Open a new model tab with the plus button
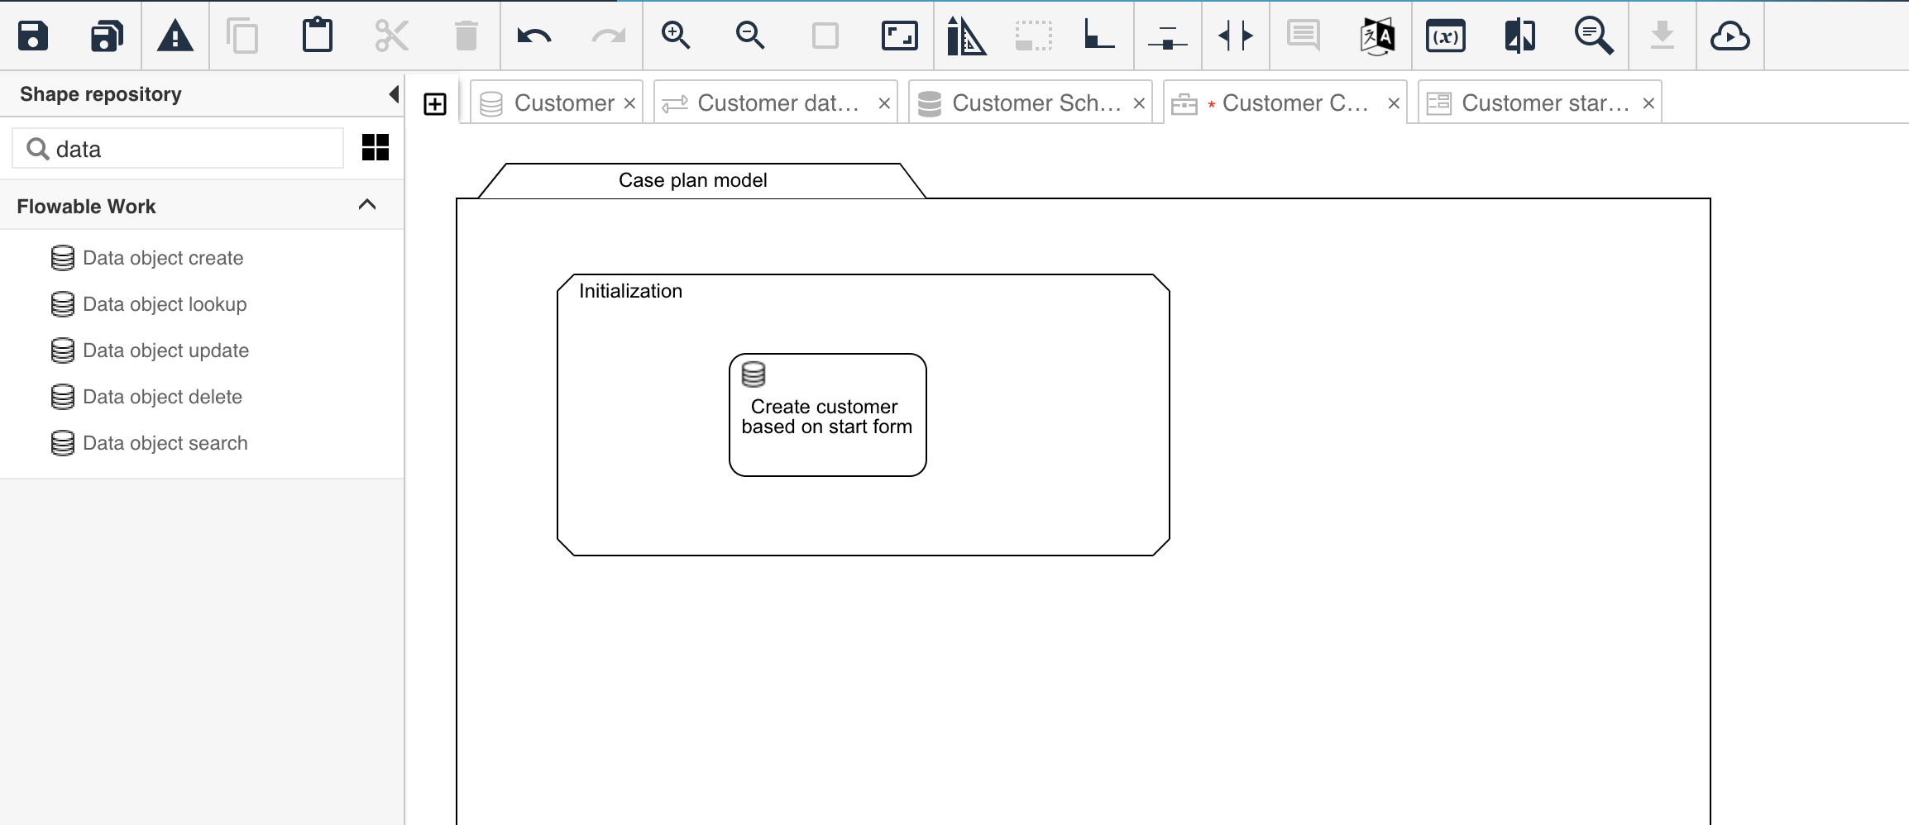The height and width of the screenshot is (825, 1909). (434, 103)
